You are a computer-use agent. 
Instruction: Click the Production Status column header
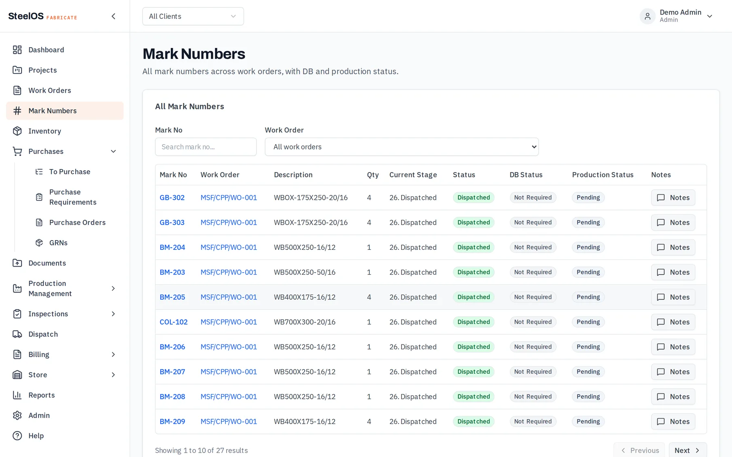click(x=603, y=175)
